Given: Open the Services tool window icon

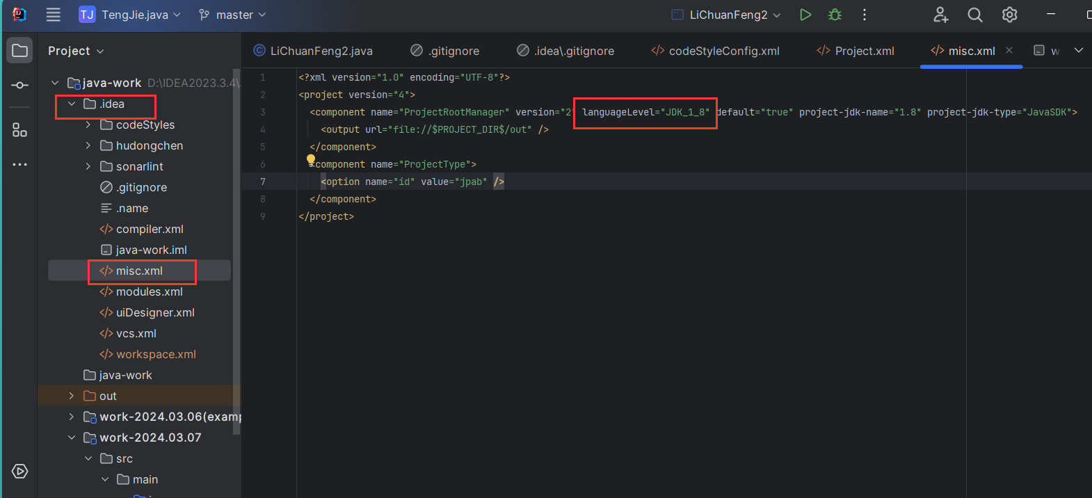Looking at the screenshot, I should coord(20,471).
